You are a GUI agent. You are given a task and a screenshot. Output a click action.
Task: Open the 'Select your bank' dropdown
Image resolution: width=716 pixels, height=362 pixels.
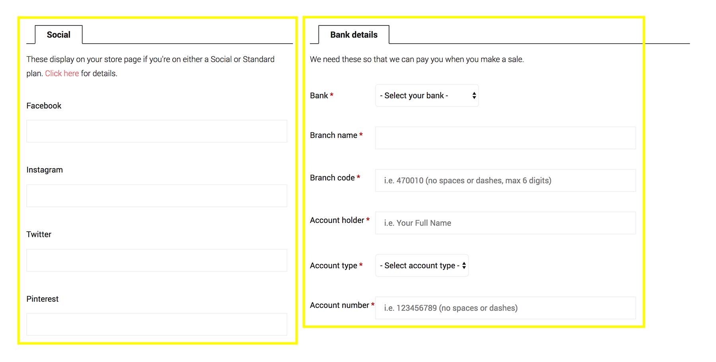(x=427, y=95)
